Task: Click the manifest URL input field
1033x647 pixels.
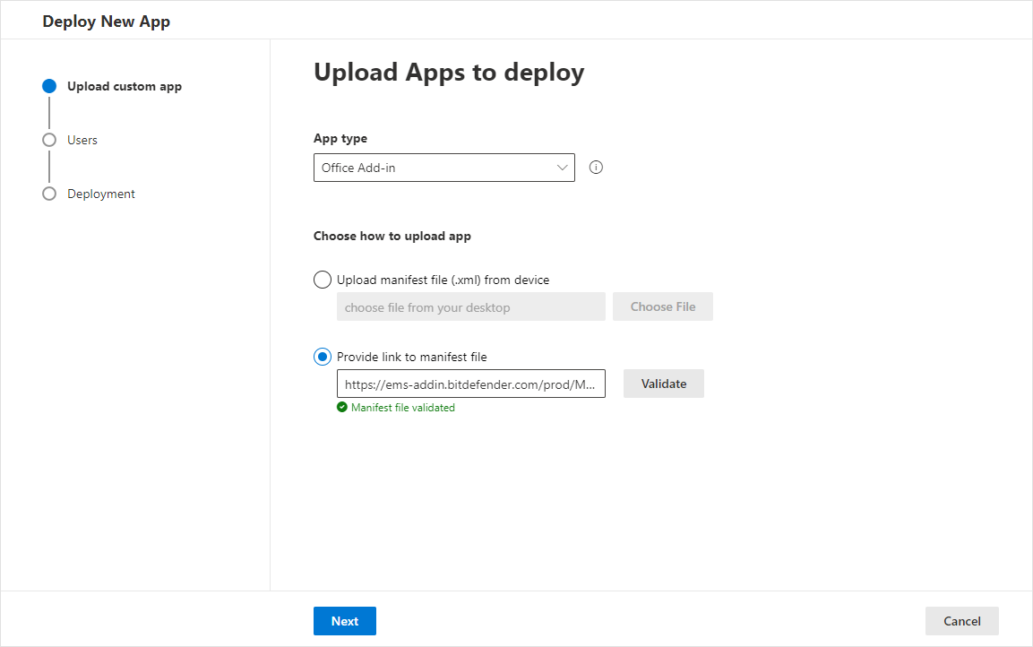Action: click(470, 384)
